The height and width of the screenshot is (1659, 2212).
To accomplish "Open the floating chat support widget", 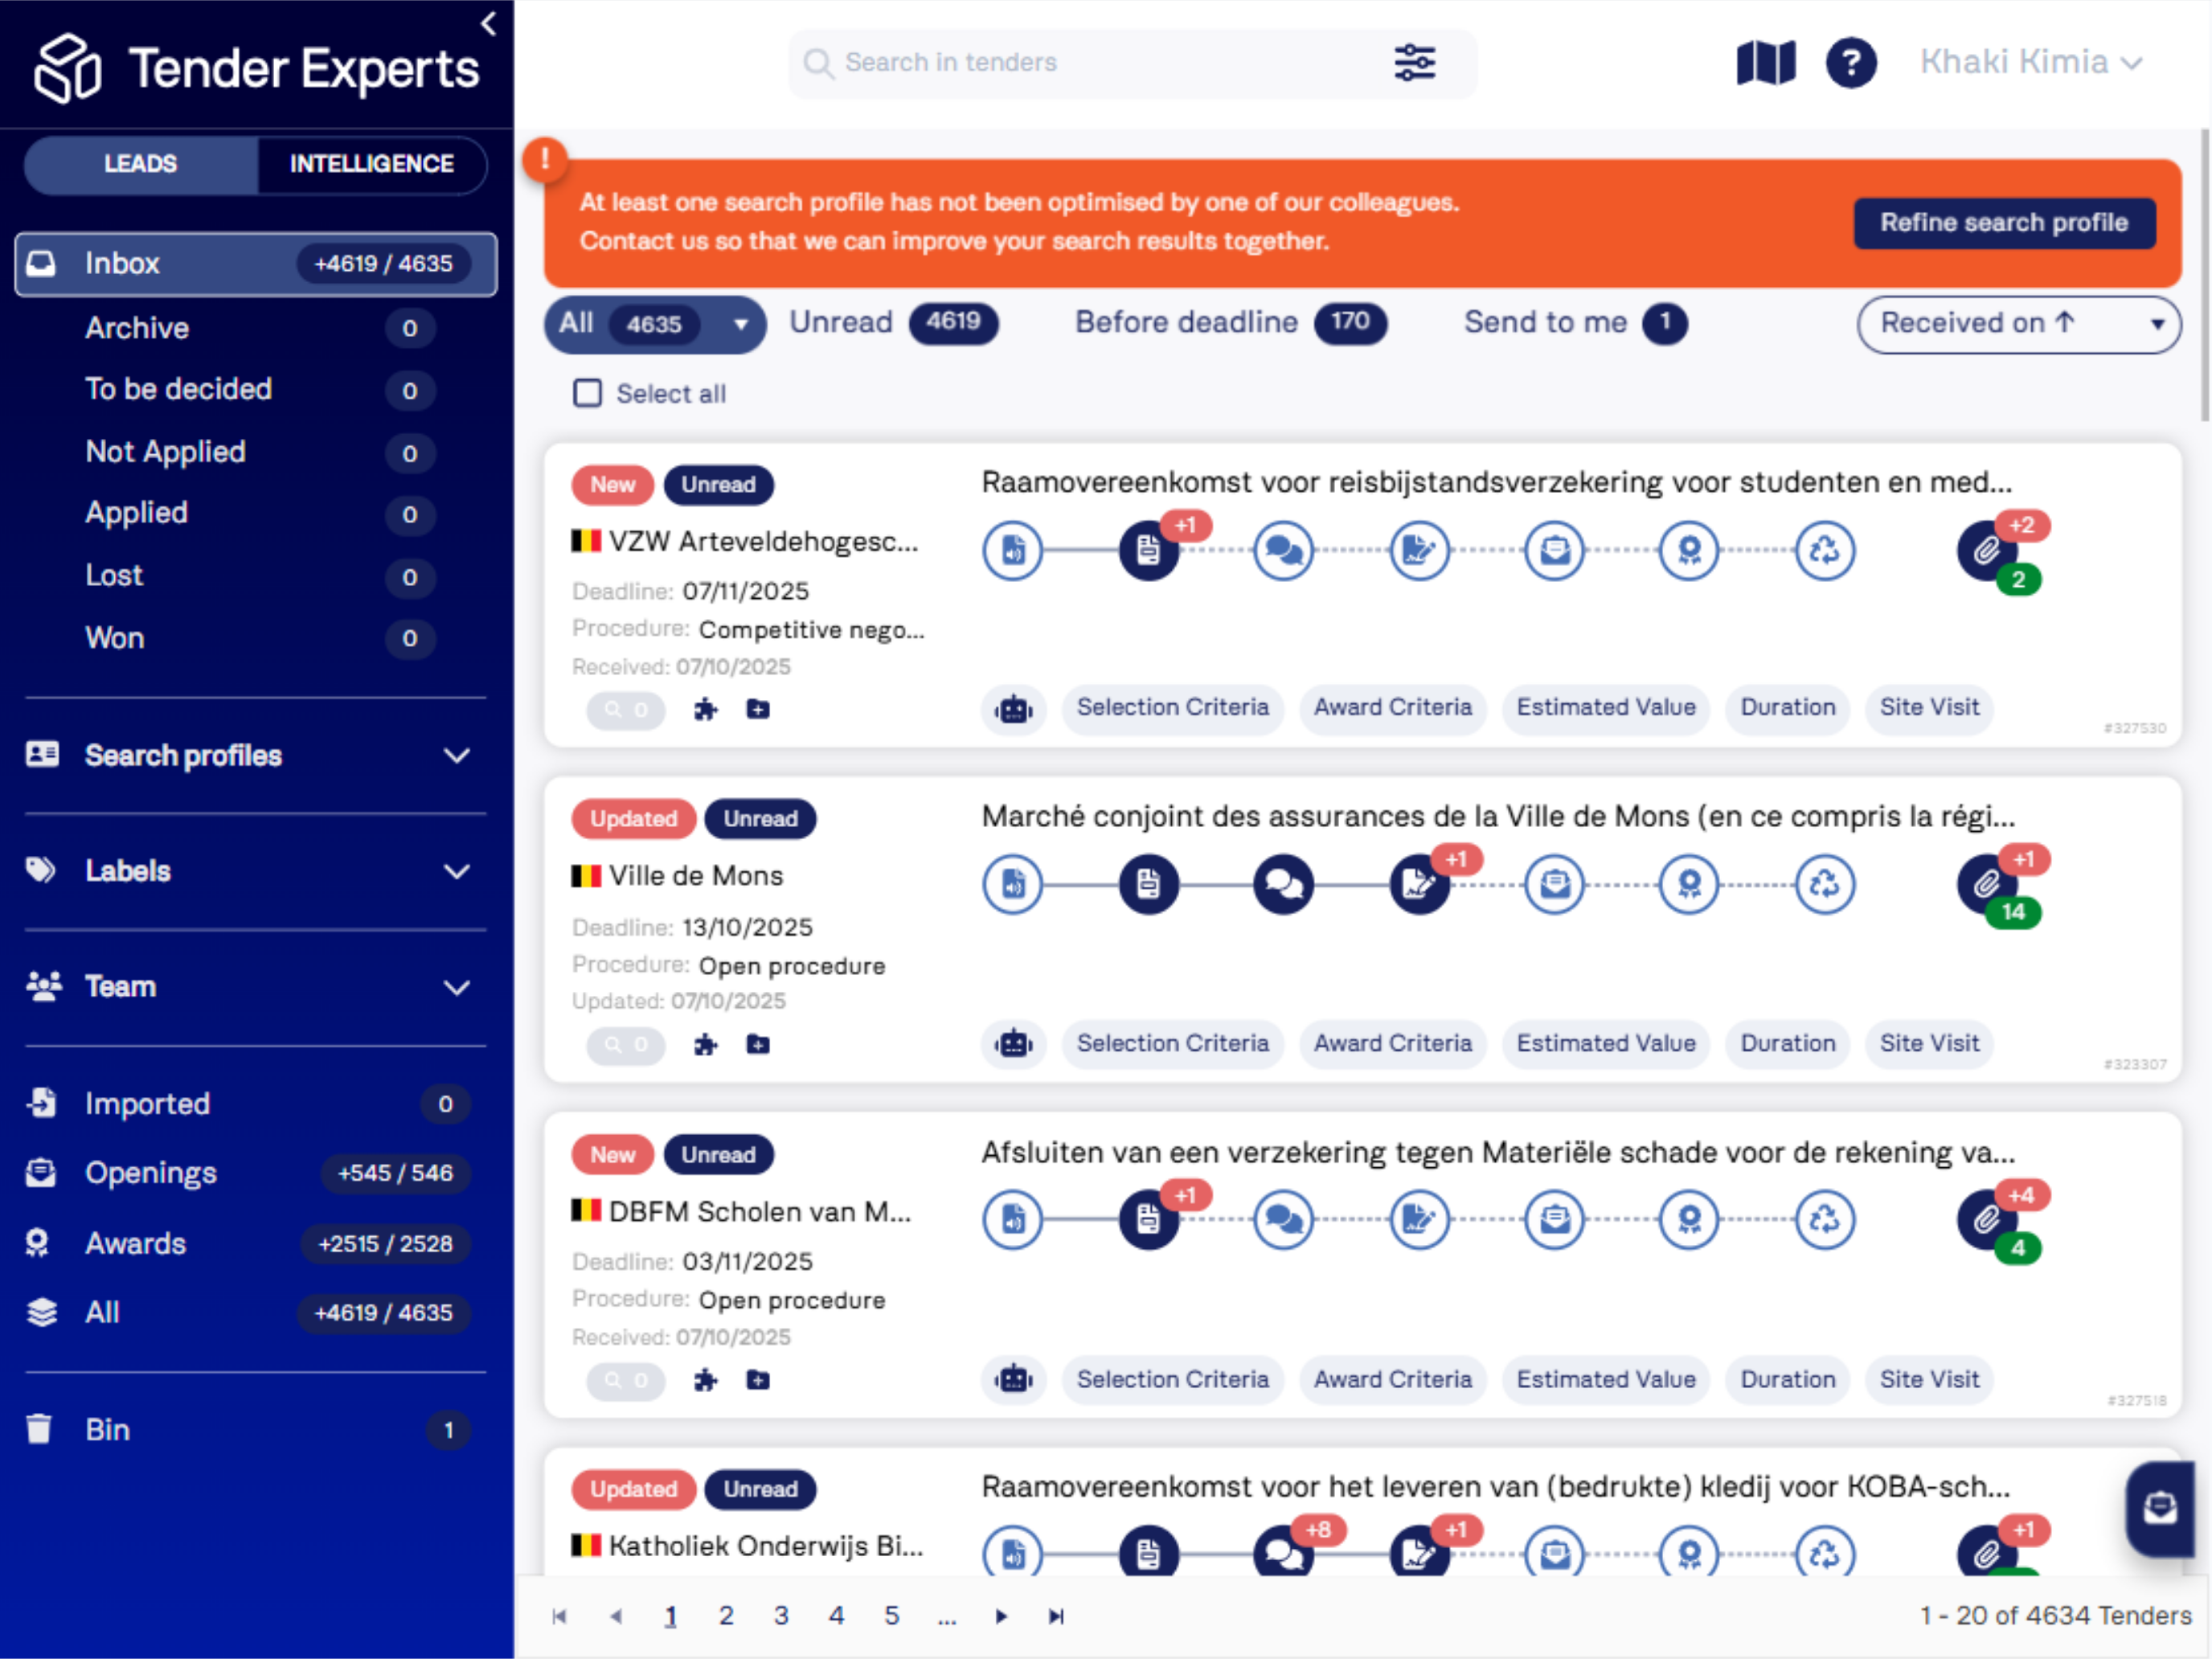I will (x=2161, y=1508).
